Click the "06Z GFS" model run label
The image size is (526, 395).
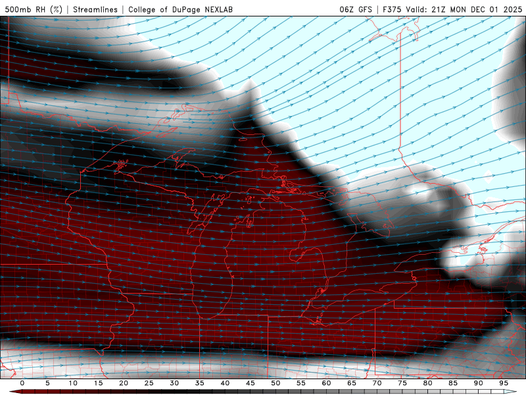click(356, 9)
